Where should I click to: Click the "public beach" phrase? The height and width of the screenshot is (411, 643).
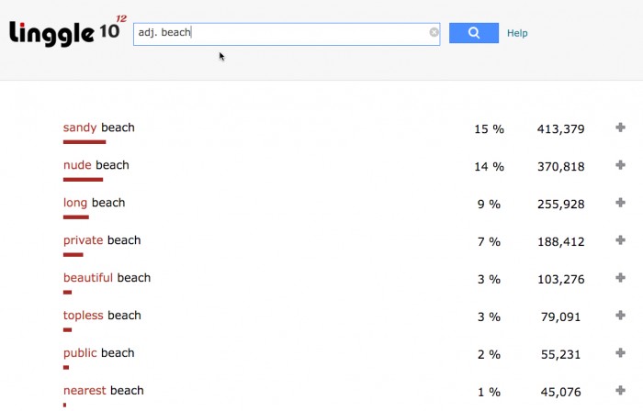tap(98, 353)
